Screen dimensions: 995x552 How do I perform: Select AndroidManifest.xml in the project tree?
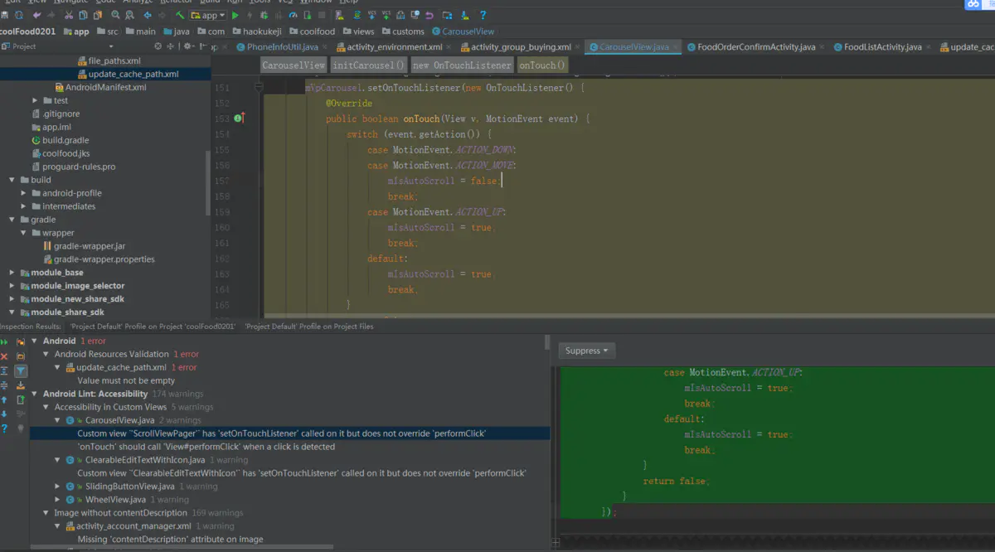100,87
